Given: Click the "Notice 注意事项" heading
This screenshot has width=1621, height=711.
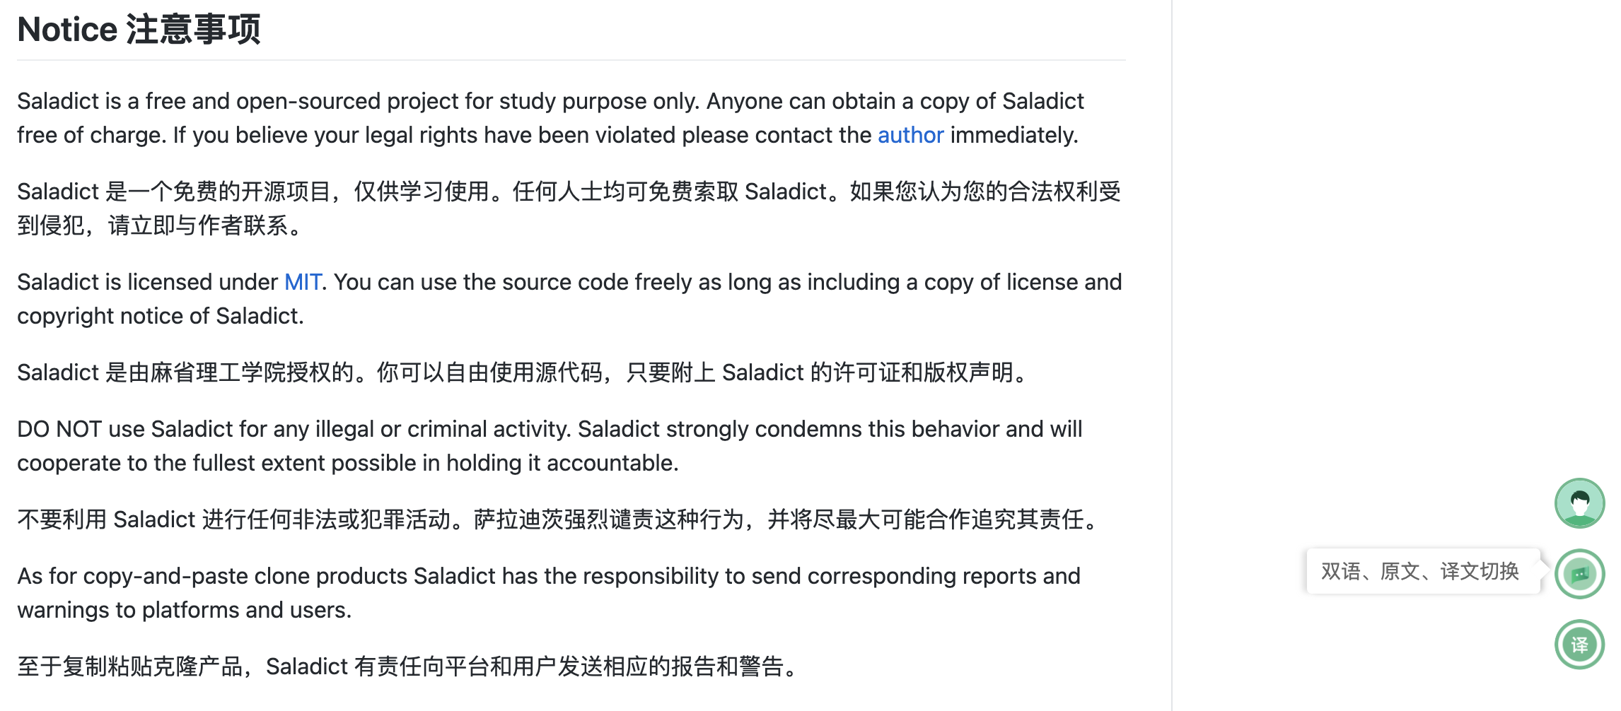Looking at the screenshot, I should click(139, 30).
